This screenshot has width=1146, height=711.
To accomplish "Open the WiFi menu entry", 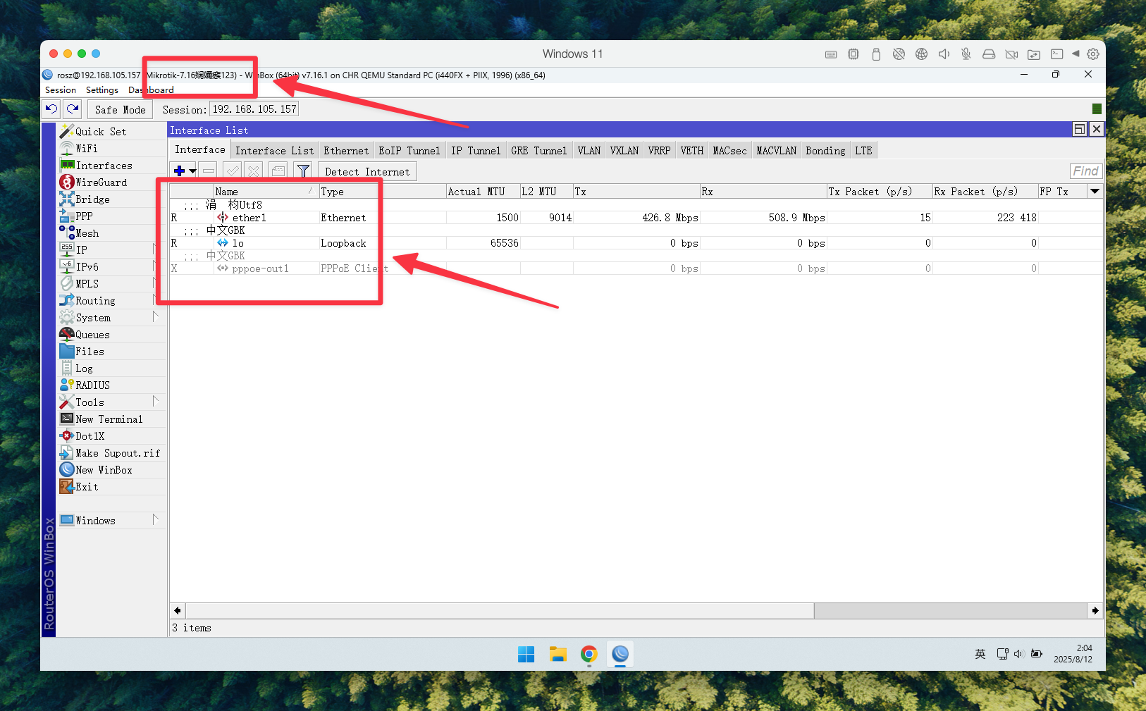I will [x=86, y=149].
